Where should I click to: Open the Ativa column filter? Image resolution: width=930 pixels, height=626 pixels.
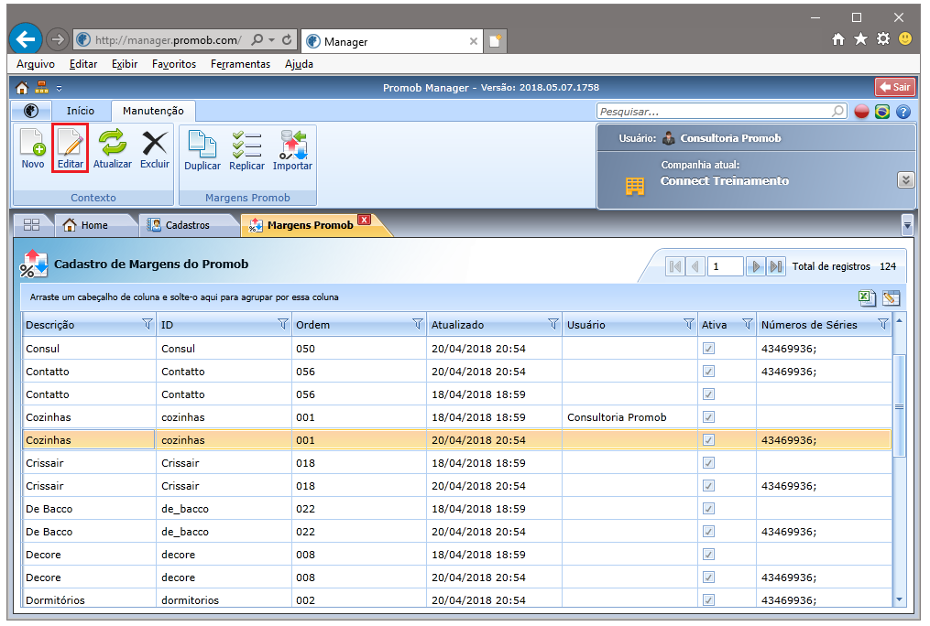[x=748, y=324]
